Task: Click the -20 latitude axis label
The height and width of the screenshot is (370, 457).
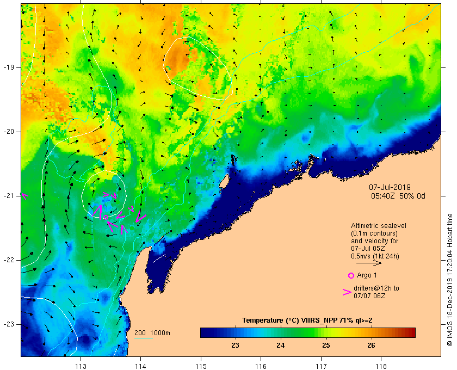Action: pyautogui.click(x=8, y=132)
